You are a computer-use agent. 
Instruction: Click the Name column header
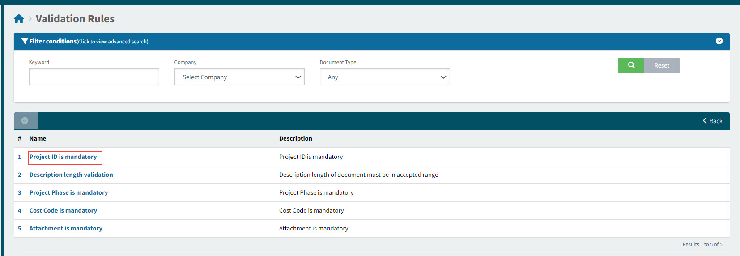38,139
